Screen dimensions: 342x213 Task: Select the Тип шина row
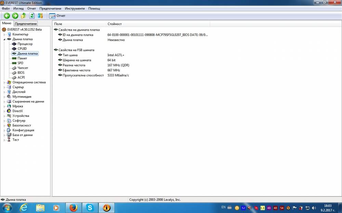[91, 55]
